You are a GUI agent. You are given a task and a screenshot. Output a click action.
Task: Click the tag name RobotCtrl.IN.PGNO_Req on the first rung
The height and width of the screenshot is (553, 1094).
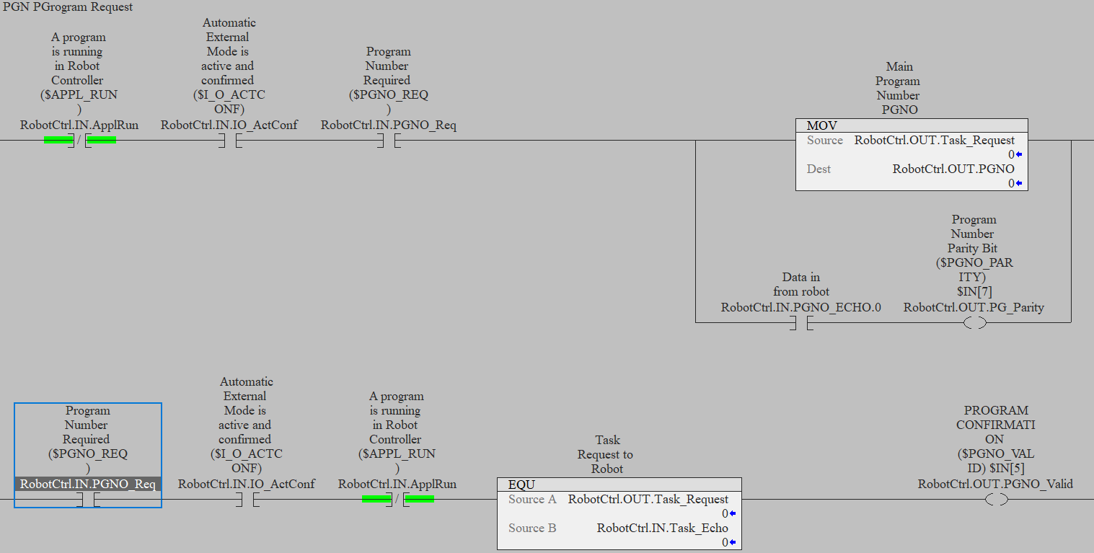click(389, 125)
